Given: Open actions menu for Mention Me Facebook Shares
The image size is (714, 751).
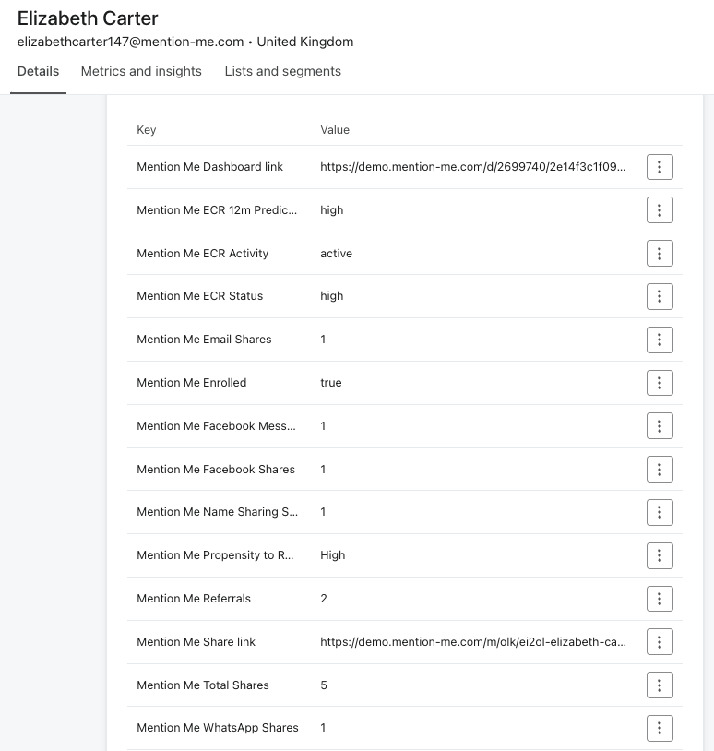Looking at the screenshot, I should (x=660, y=469).
